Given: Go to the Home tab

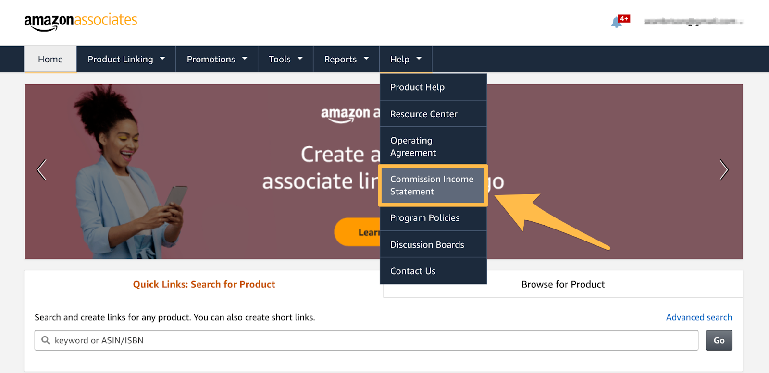Looking at the screenshot, I should pos(50,59).
